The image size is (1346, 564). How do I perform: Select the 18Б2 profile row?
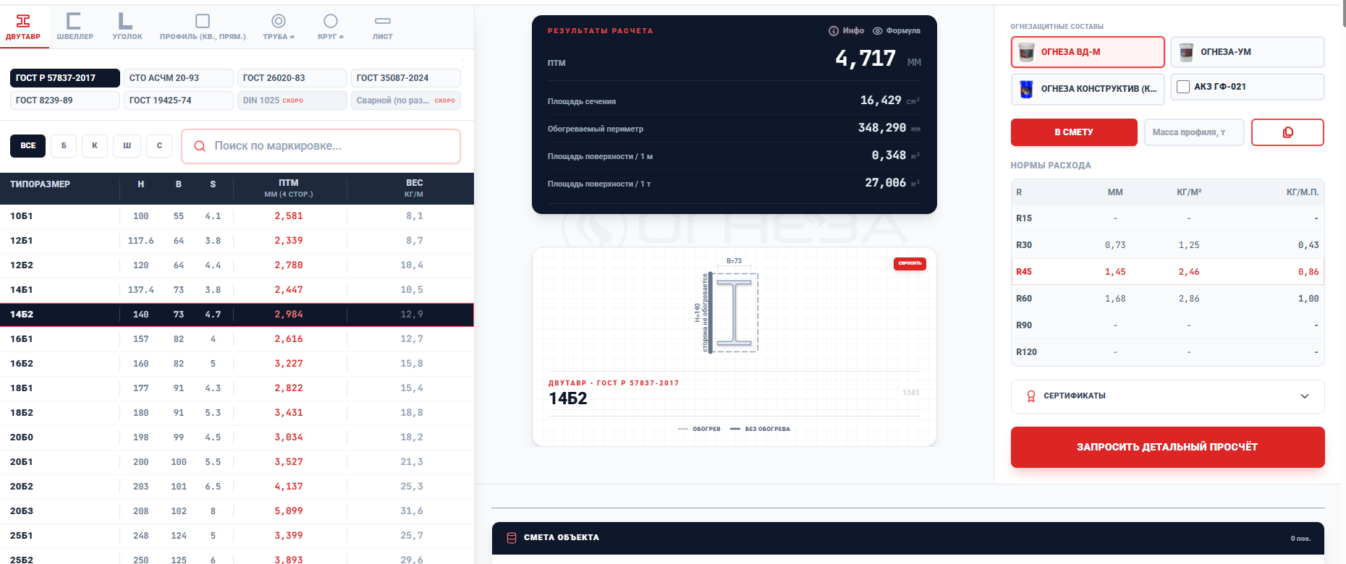point(237,413)
